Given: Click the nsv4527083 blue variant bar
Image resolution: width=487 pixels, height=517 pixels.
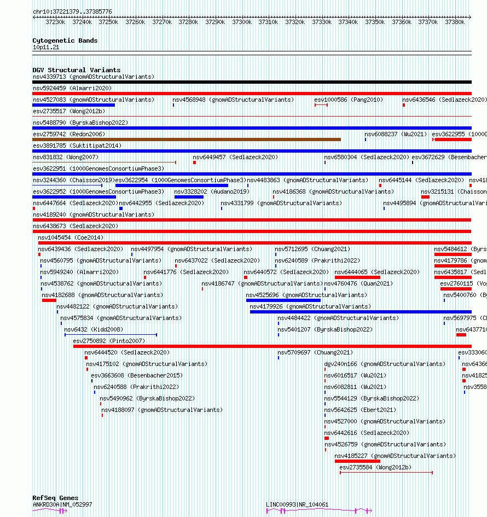Looking at the screenshot, I should (73, 105).
